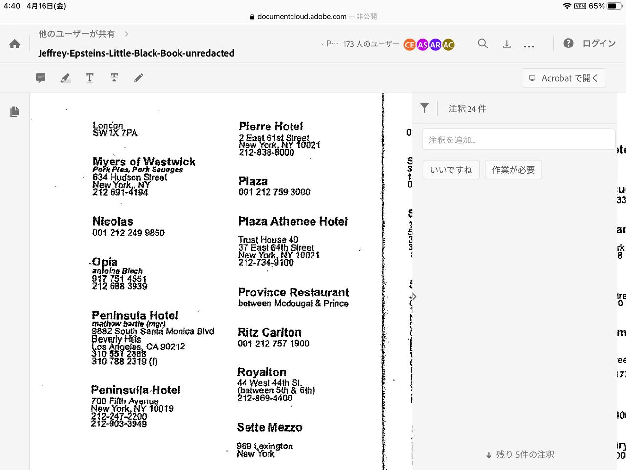The image size is (626, 470).
Task: Click the Acrobat で開く button
Action: pos(564,78)
